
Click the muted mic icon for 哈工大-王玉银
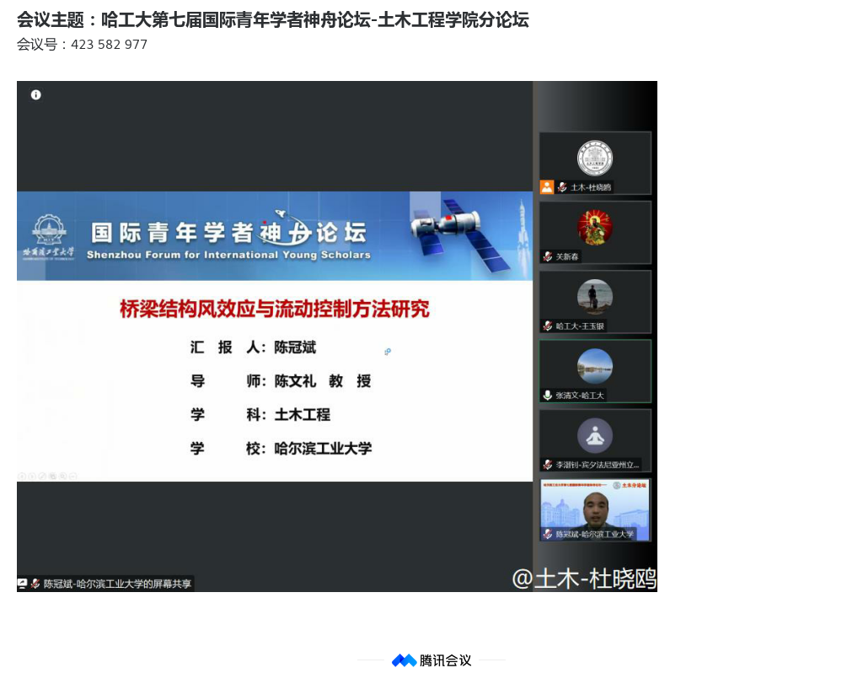click(x=548, y=326)
